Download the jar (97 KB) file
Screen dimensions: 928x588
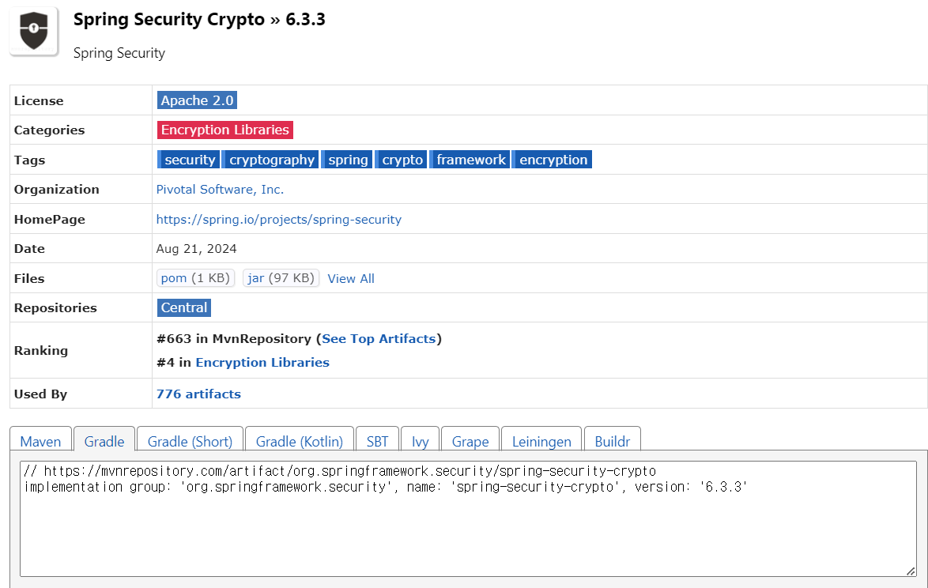[281, 278]
